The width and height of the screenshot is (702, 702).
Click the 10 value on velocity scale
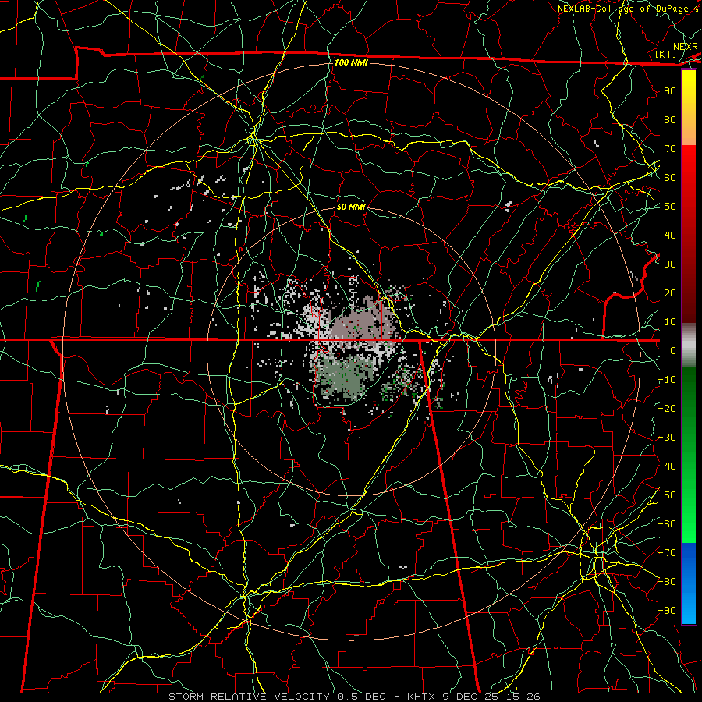click(x=670, y=322)
